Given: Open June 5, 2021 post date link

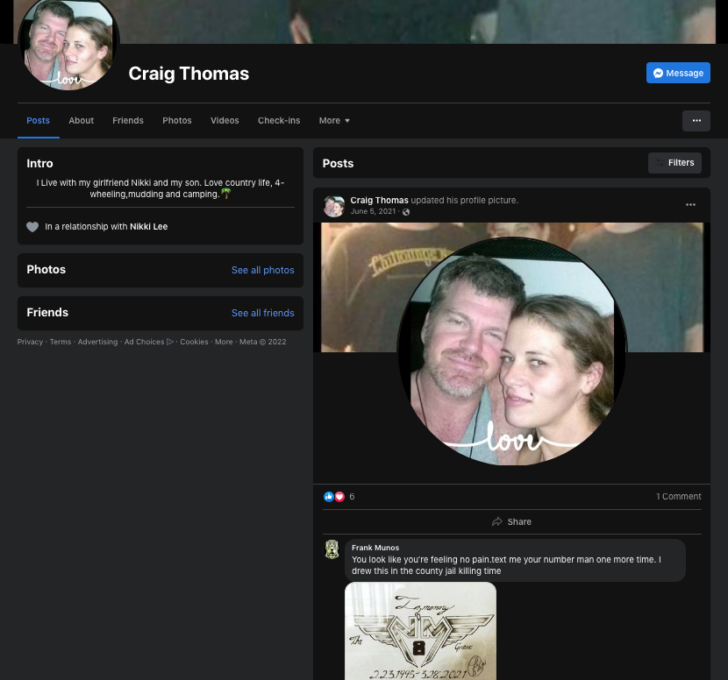Looking at the screenshot, I should click(x=373, y=211).
